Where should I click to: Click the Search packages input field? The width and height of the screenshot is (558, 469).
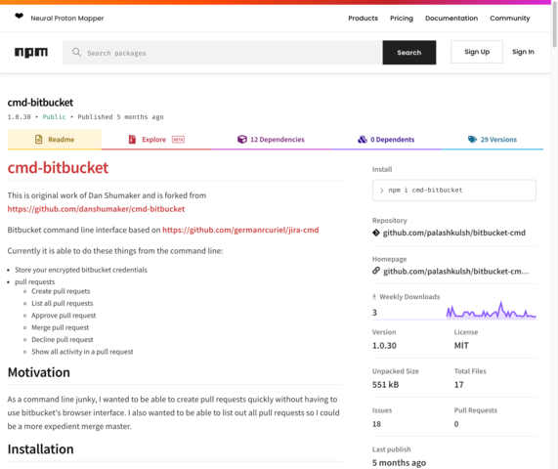pyautogui.click(x=223, y=53)
